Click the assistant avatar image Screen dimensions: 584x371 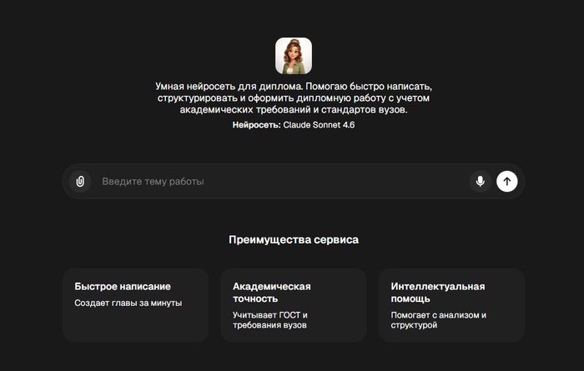(x=294, y=56)
